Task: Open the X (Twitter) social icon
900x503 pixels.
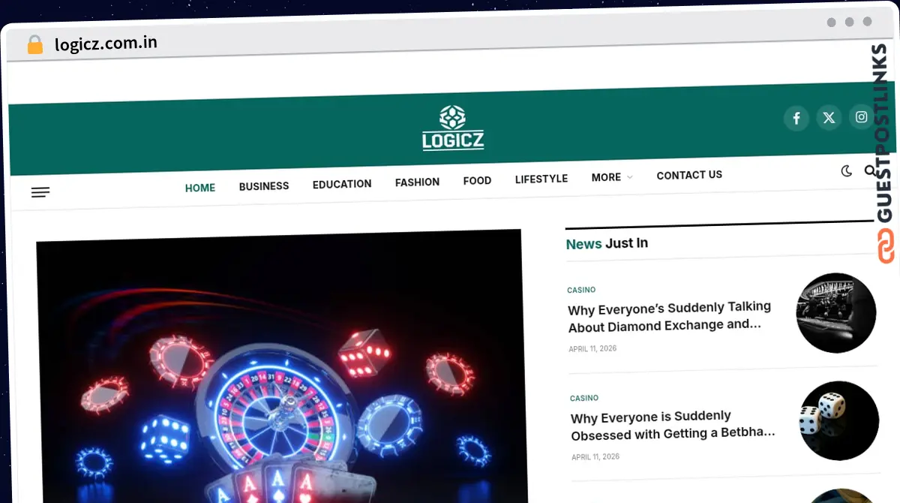Action: click(x=829, y=118)
